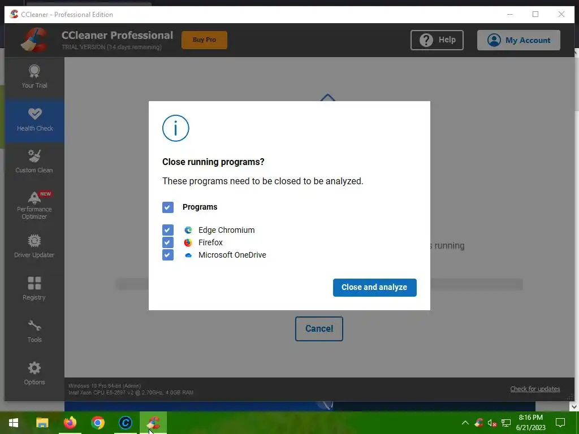Viewport: 579px width, 434px height.
Task: Minimize the CCleaner window
Action: point(510,14)
